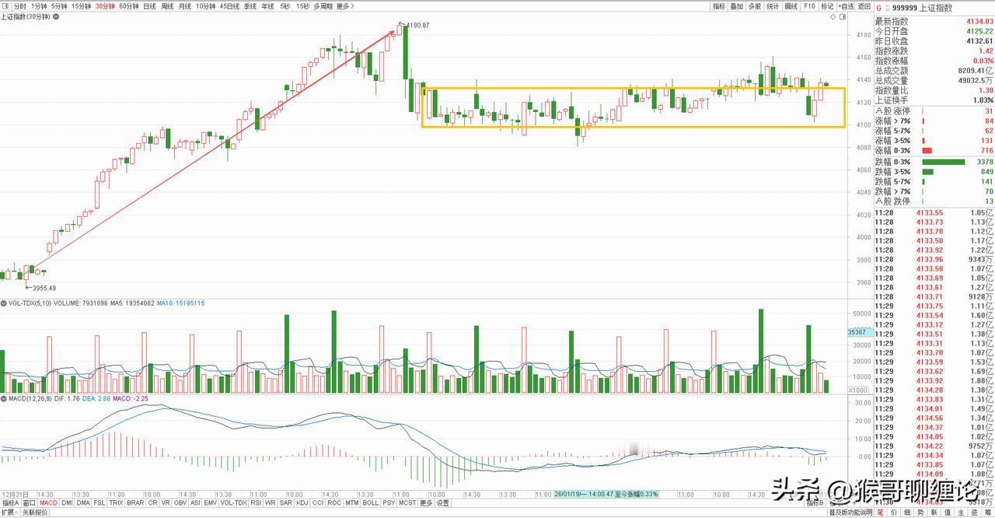
Task: Select the 15分钟 period
Action: coord(82,6)
